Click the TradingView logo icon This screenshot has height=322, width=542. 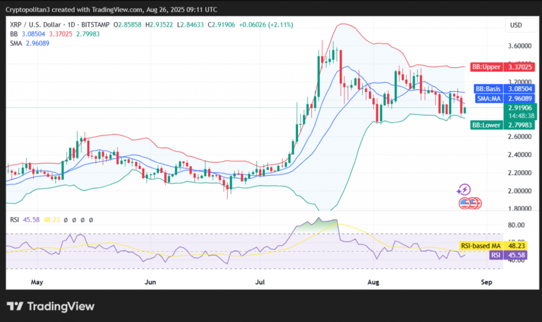tap(15, 306)
